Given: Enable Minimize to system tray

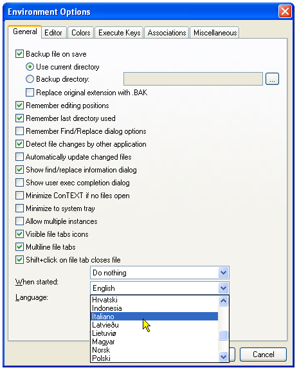Looking at the screenshot, I should (19, 208).
